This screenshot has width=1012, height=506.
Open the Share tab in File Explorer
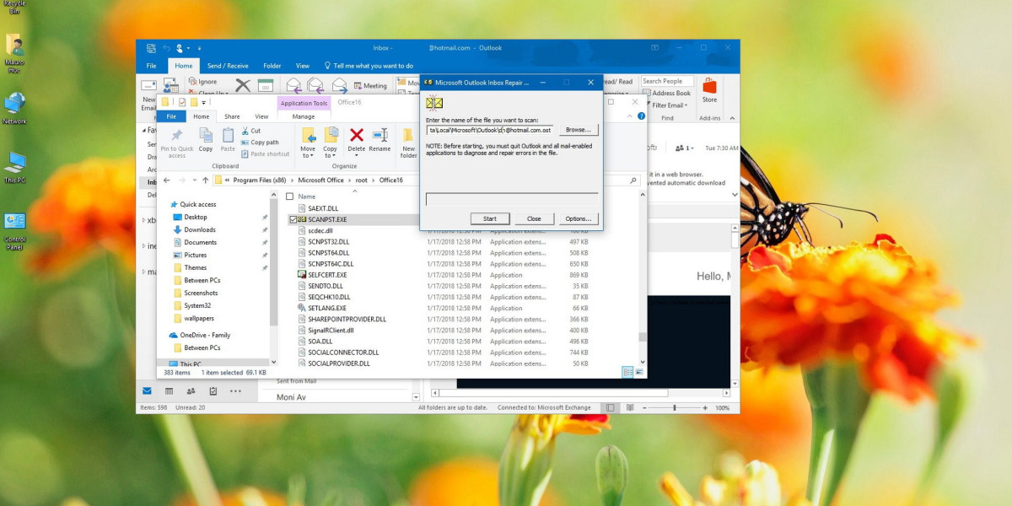(x=232, y=116)
